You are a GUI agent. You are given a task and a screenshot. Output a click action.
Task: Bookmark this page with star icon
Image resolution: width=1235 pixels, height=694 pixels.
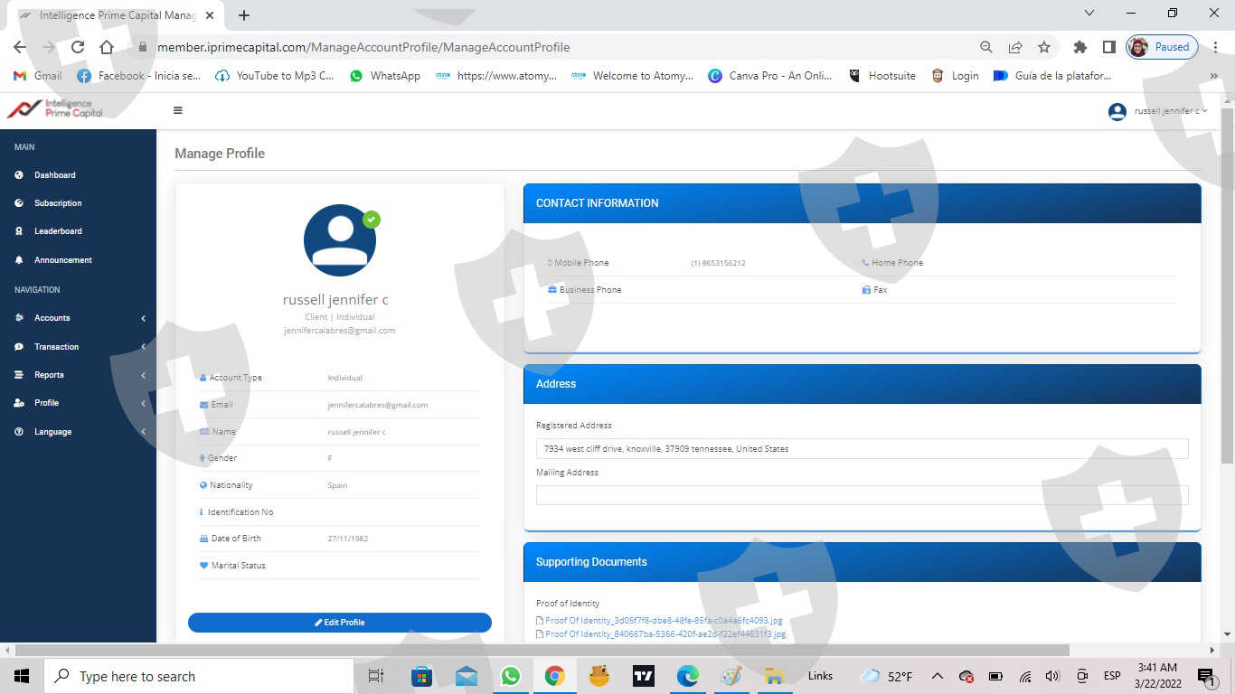[x=1044, y=47]
